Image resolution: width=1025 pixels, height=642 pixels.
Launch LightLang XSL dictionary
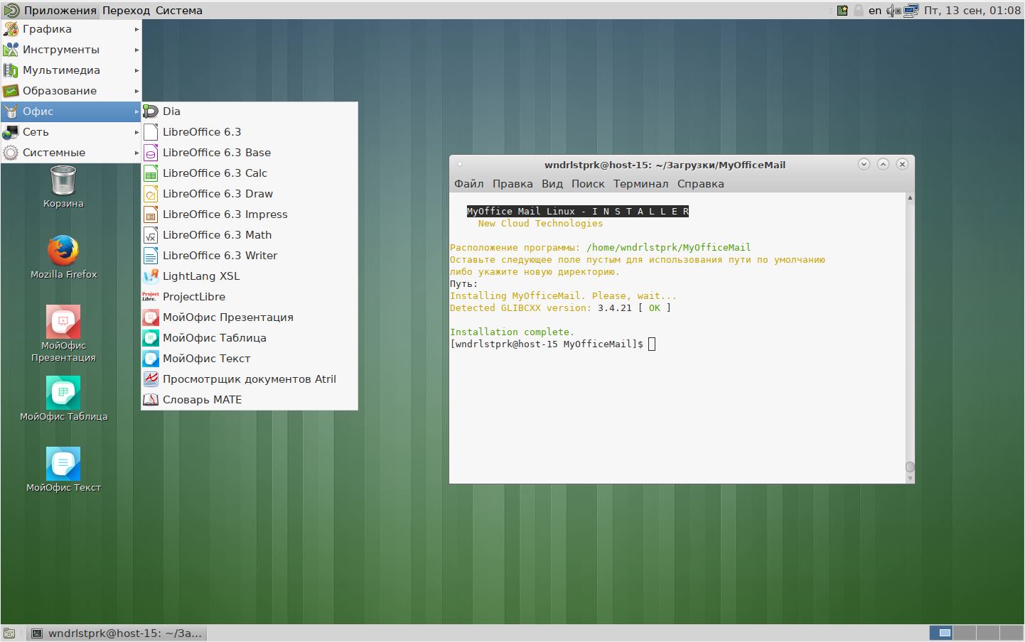(x=249, y=276)
